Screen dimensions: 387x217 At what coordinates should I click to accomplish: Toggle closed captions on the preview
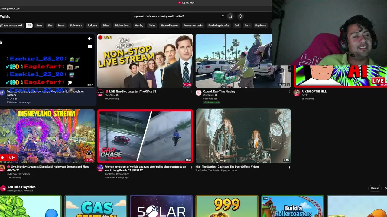pos(90,46)
